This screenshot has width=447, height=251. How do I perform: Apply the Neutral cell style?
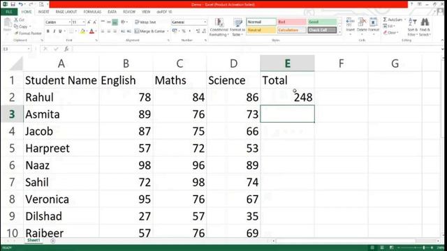[x=261, y=30]
